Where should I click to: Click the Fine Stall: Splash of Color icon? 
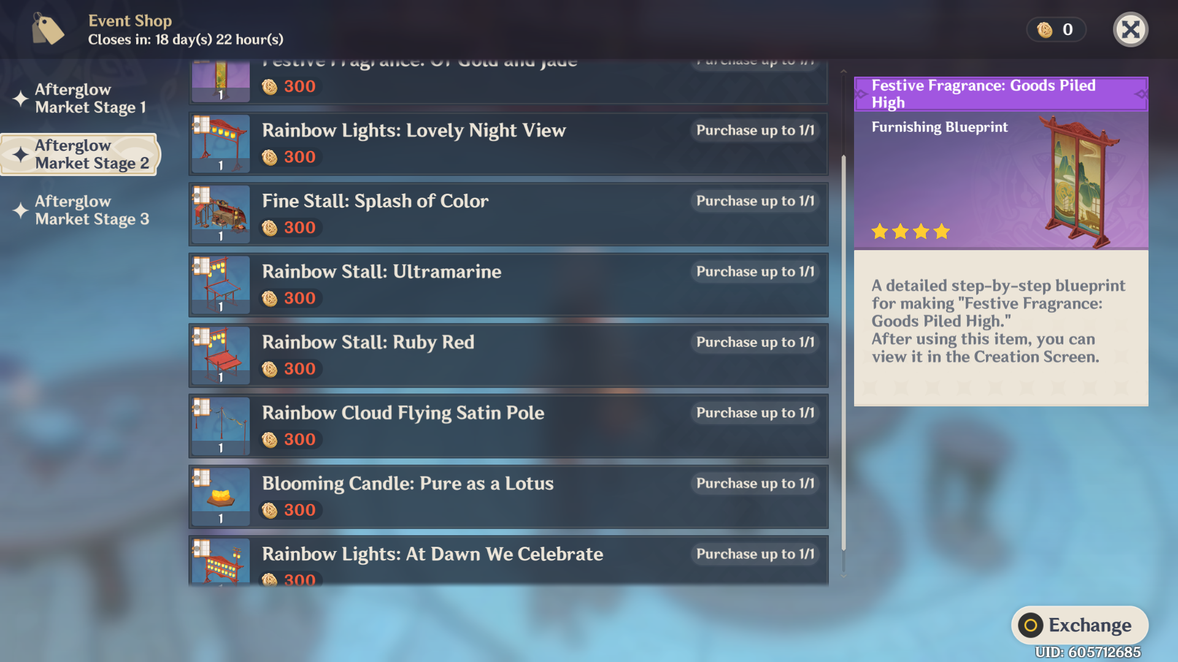(x=221, y=214)
